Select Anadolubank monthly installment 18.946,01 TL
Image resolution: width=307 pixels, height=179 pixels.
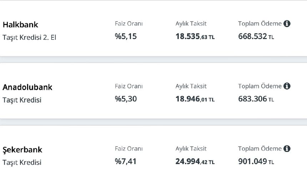click(195, 99)
